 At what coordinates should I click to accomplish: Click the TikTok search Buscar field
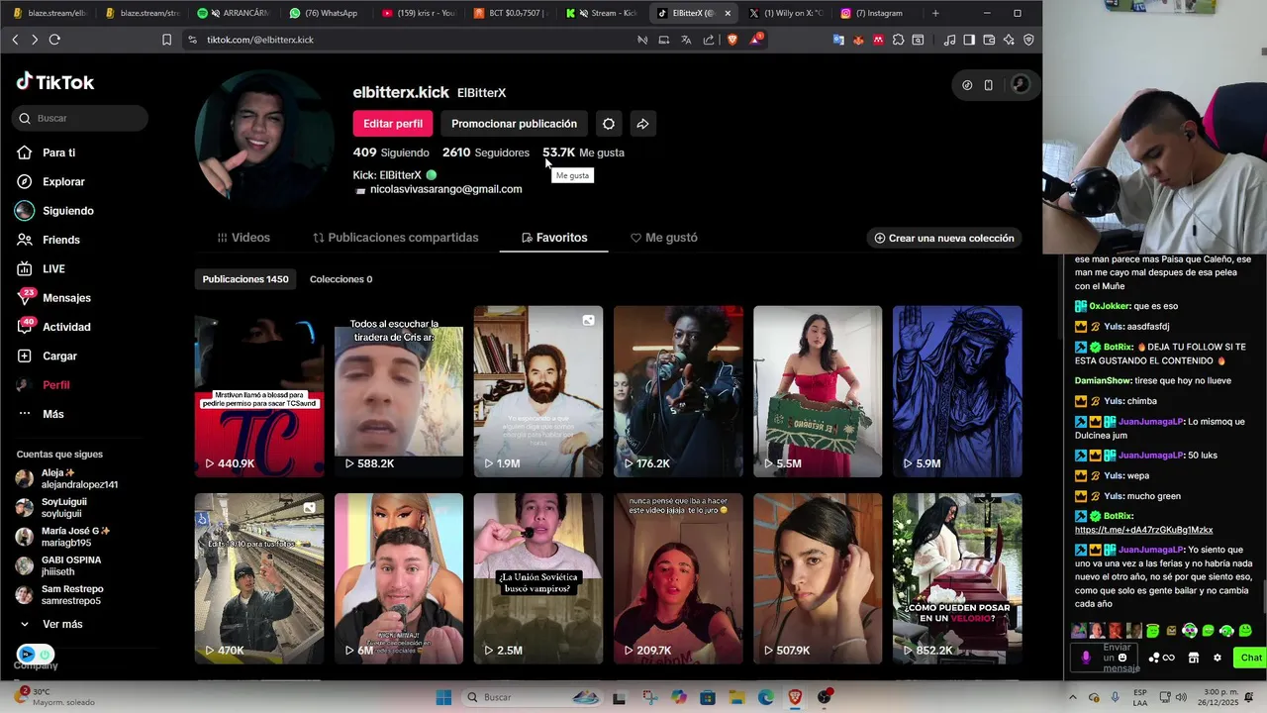click(81, 118)
